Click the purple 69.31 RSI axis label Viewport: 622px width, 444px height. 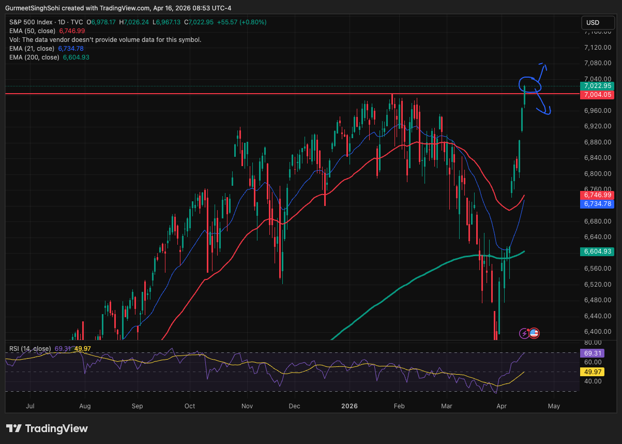coord(593,353)
